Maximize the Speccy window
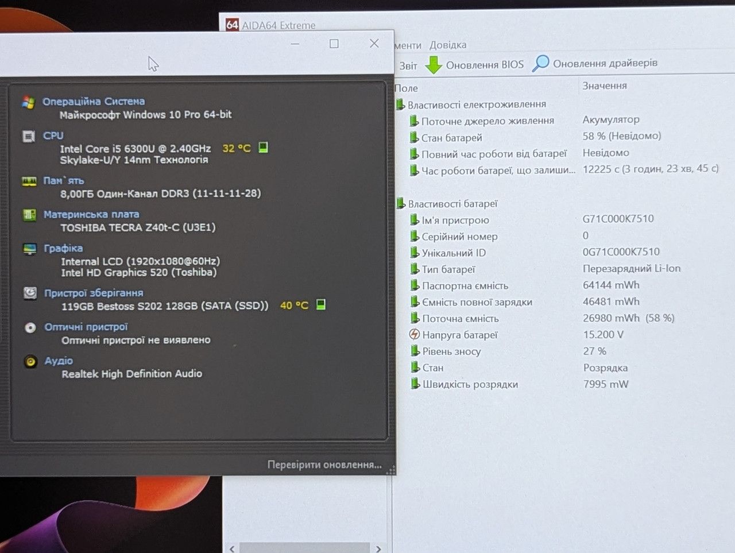The image size is (735, 553). pos(334,44)
